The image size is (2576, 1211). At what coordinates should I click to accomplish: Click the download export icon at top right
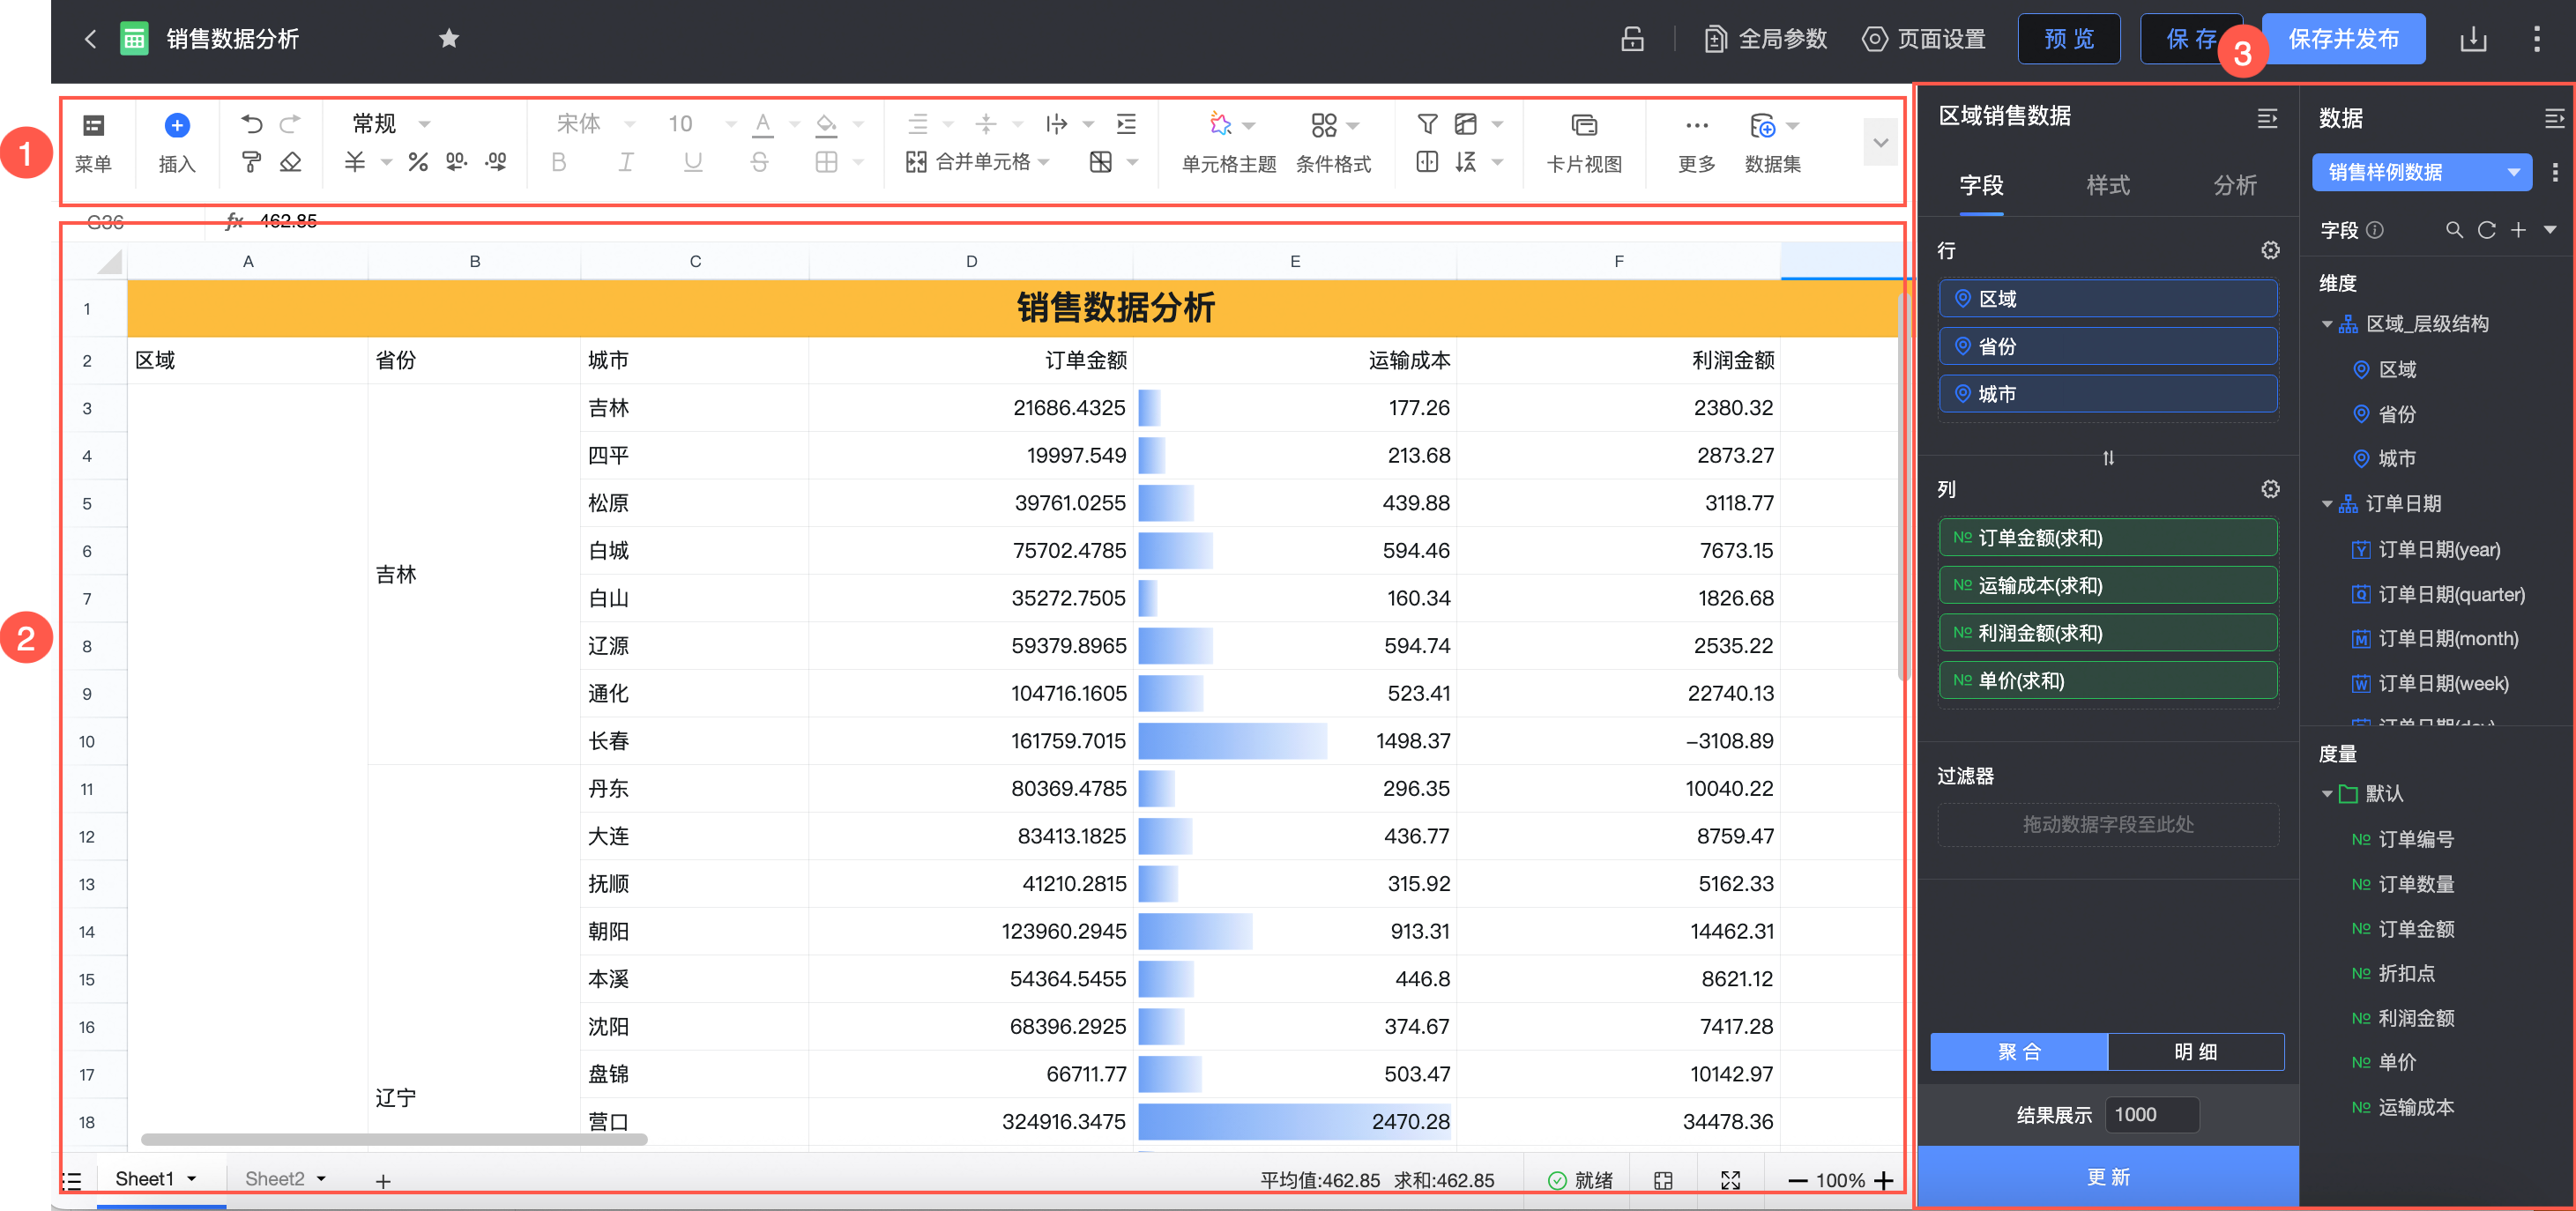click(2472, 39)
